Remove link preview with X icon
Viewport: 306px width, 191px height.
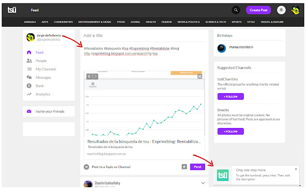tap(200, 76)
